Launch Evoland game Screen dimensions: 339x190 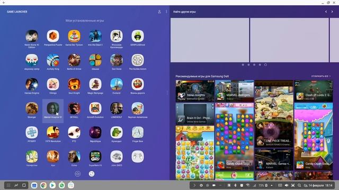[x=117, y=84]
